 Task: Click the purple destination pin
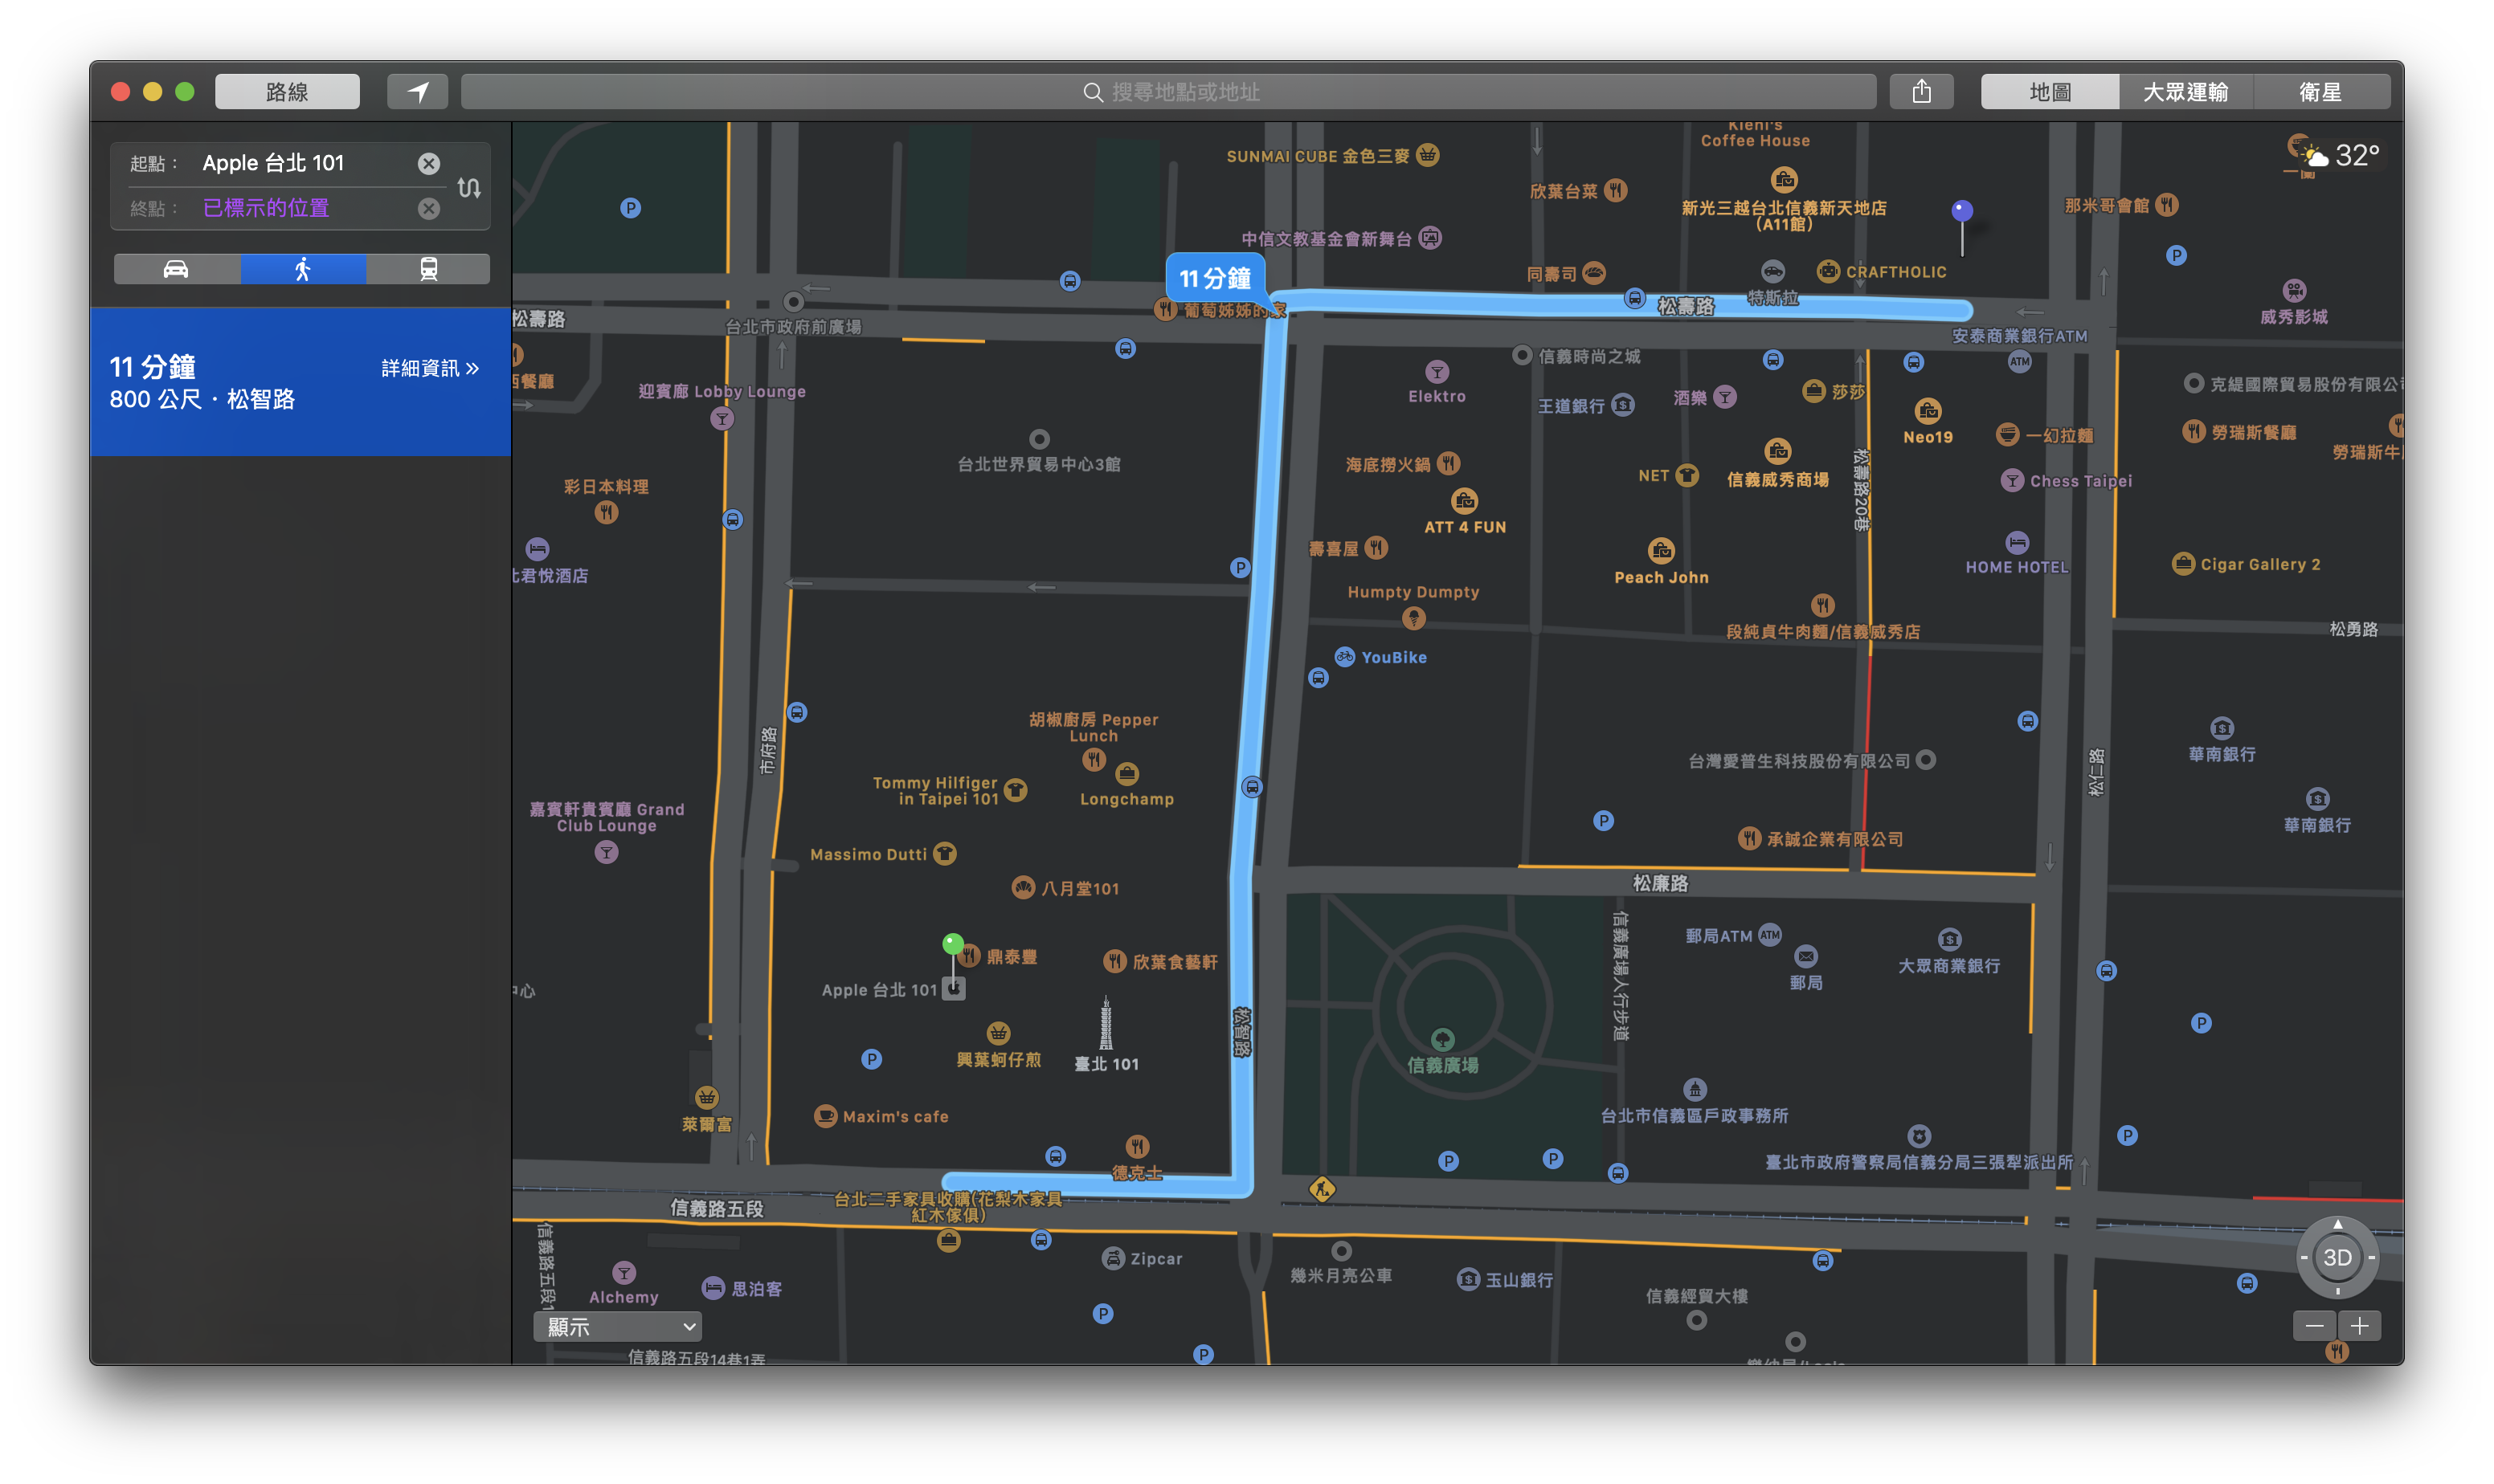click(x=1962, y=210)
